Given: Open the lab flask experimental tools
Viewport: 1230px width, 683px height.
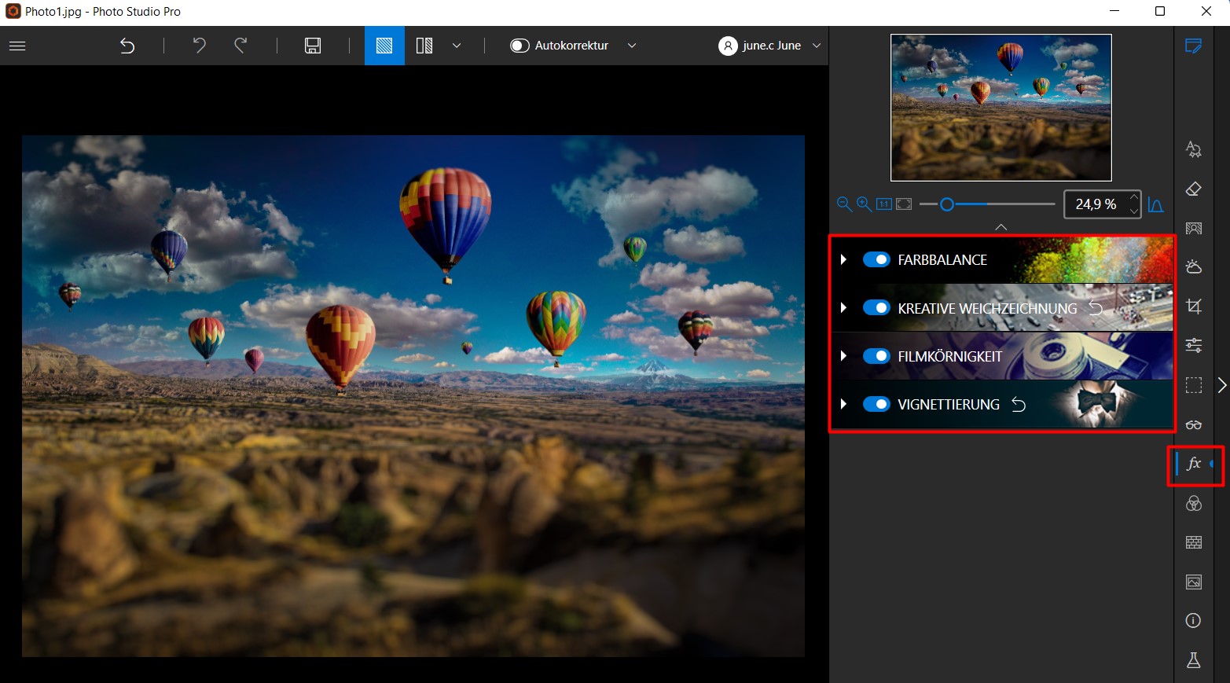Looking at the screenshot, I should pos(1193,660).
